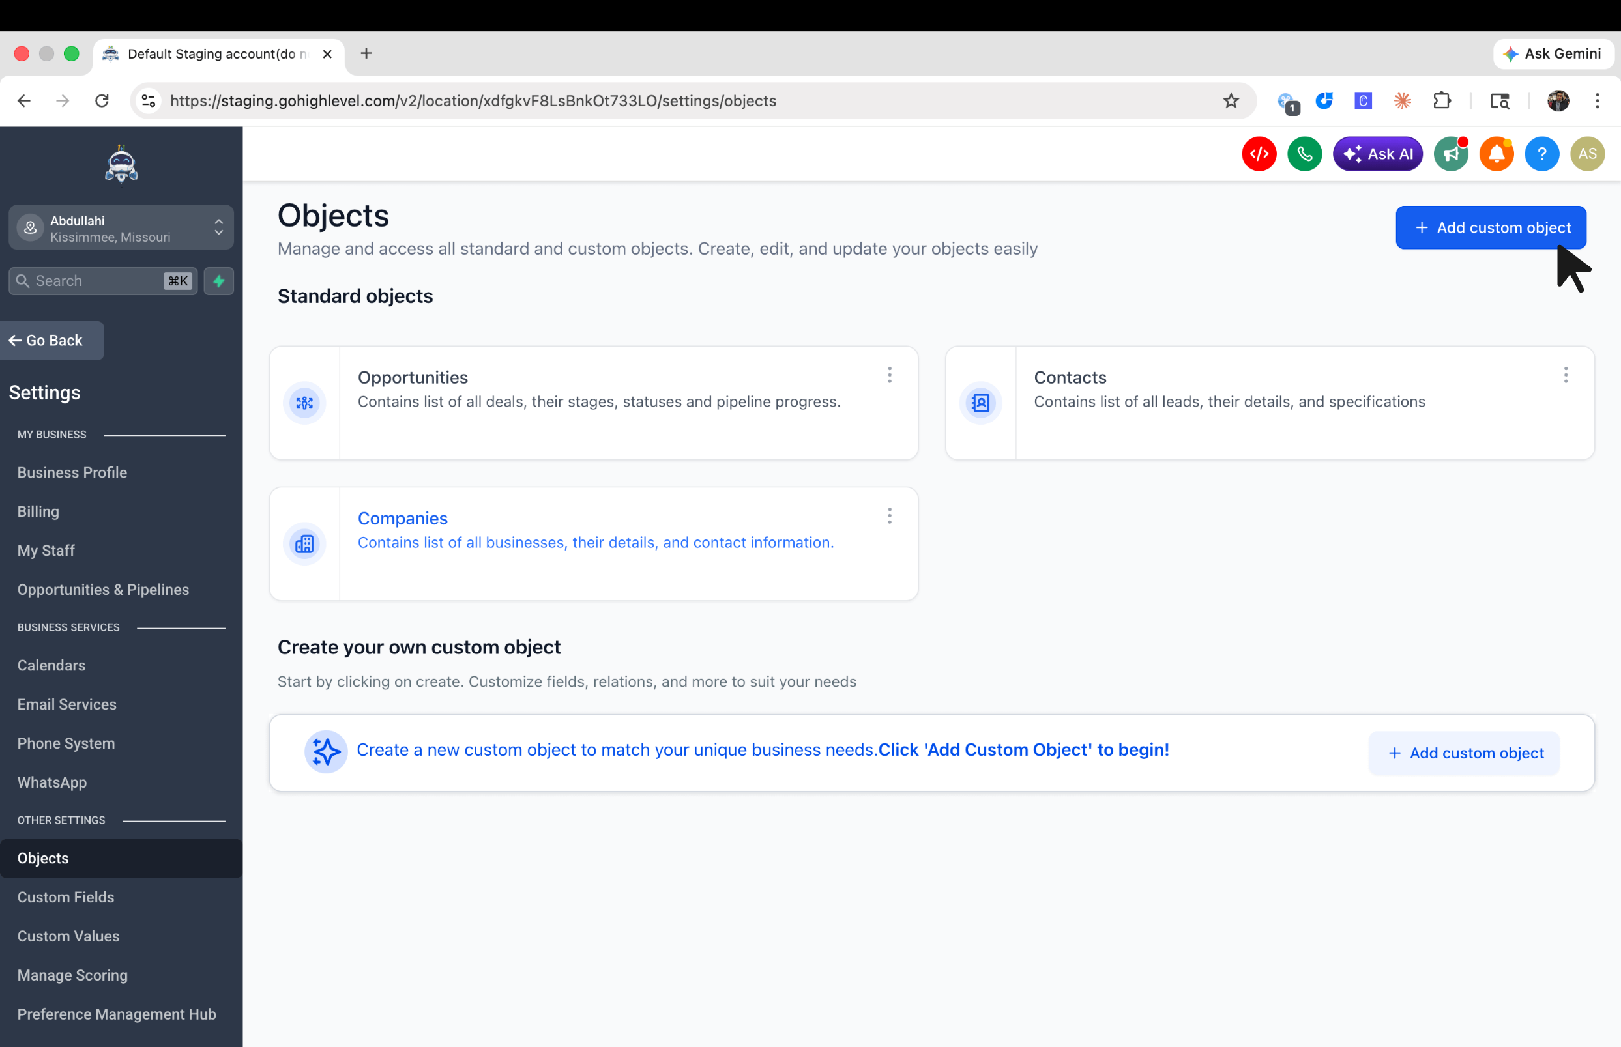Click the green lightning quick actions icon
Viewport: 1621px width, 1047px height.
click(x=219, y=281)
